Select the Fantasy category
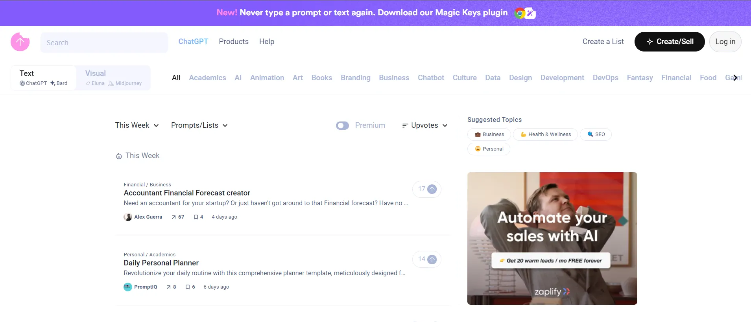Viewport: 751px width, 322px height. point(640,78)
